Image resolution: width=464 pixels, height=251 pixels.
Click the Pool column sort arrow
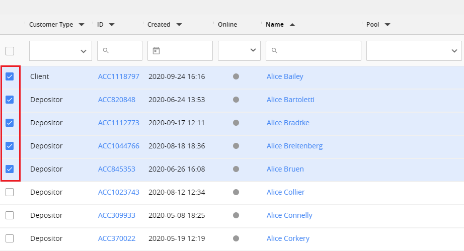click(x=388, y=25)
